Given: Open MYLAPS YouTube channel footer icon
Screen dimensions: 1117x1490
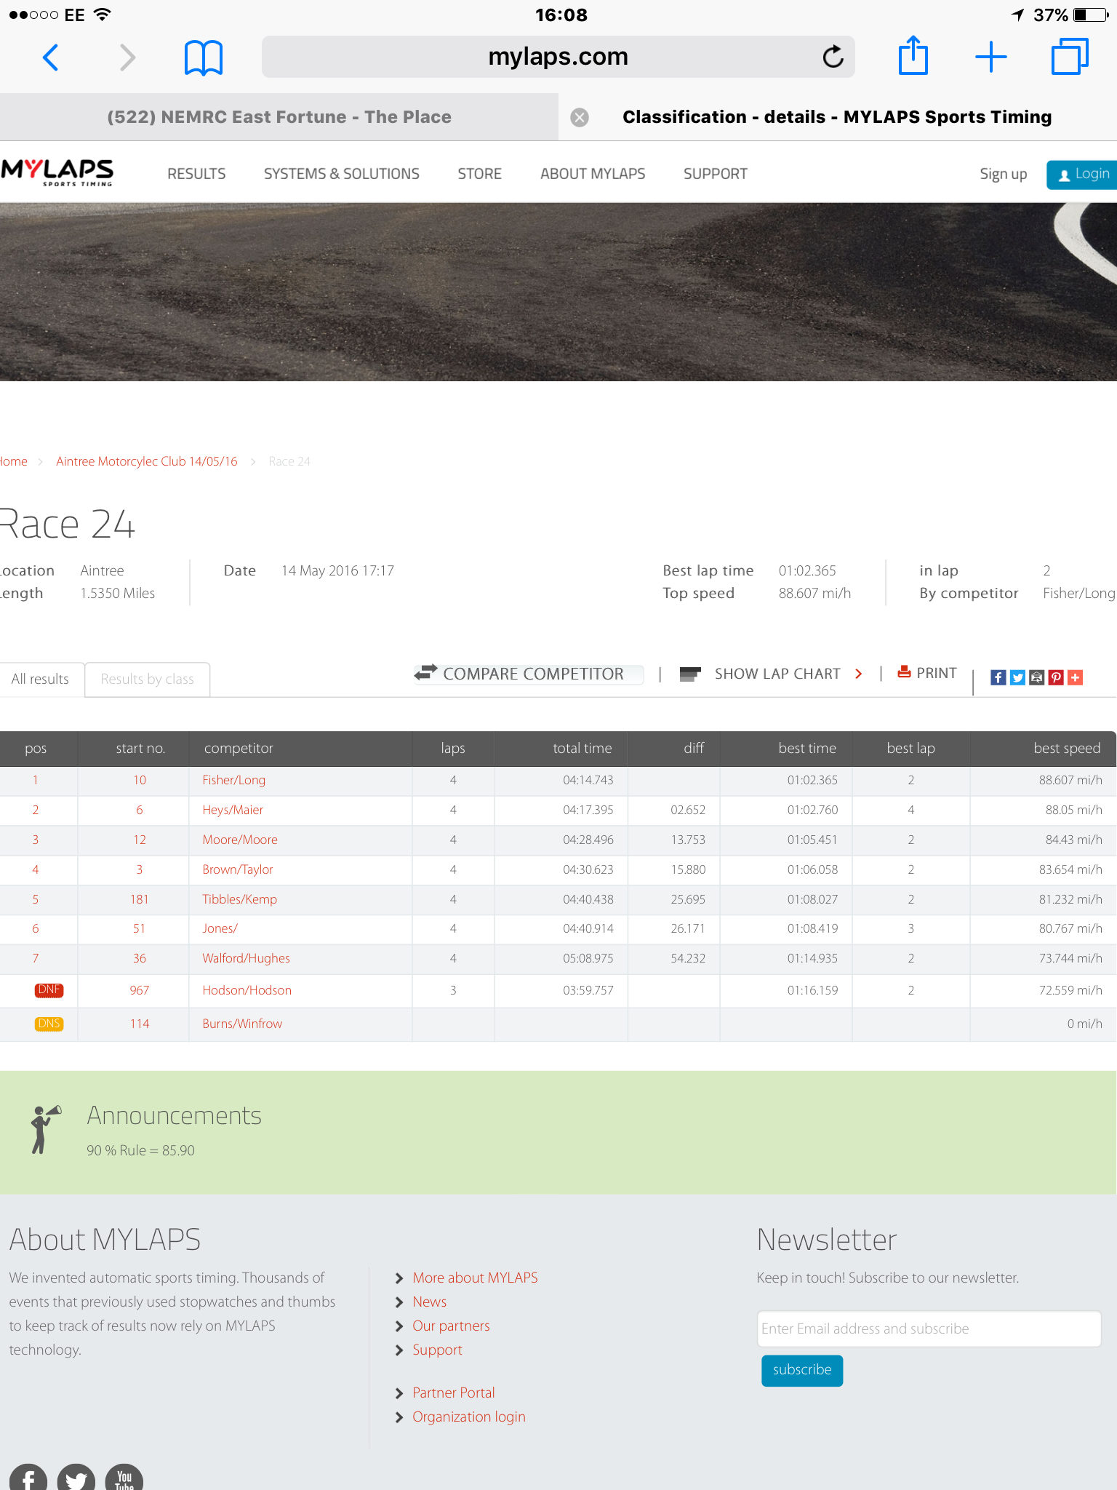Looking at the screenshot, I should [124, 1478].
